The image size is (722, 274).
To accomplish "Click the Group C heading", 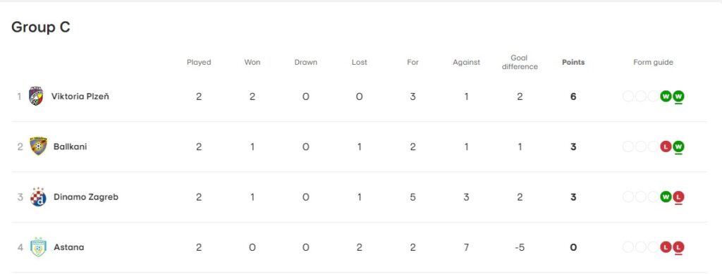I will coord(40,27).
